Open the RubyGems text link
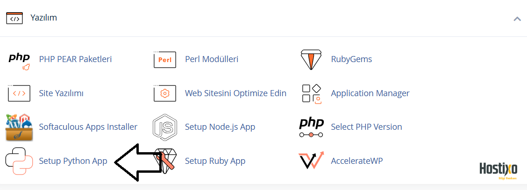The width and height of the screenshot is (527, 190). [x=351, y=60]
